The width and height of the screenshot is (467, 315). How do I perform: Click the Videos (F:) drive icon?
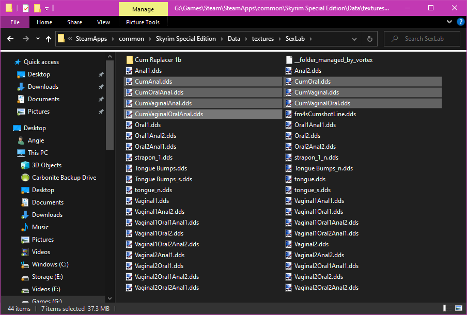click(25, 289)
